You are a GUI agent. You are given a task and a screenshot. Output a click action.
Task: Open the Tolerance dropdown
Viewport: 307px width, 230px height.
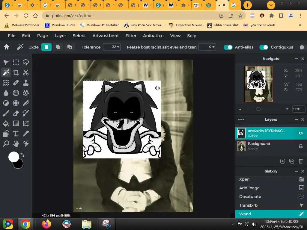pyautogui.click(x=112, y=47)
